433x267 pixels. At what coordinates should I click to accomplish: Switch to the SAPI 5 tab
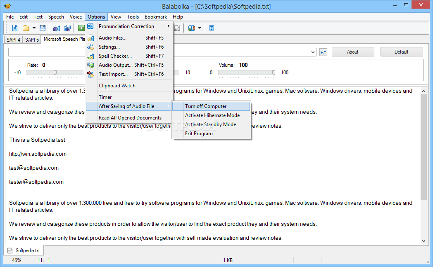(32, 40)
